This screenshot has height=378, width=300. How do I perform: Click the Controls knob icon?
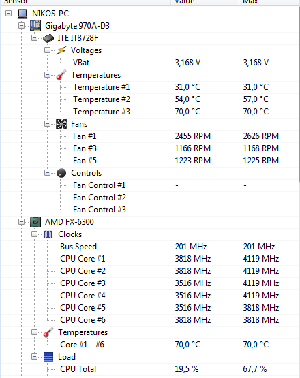pyautogui.click(x=61, y=173)
